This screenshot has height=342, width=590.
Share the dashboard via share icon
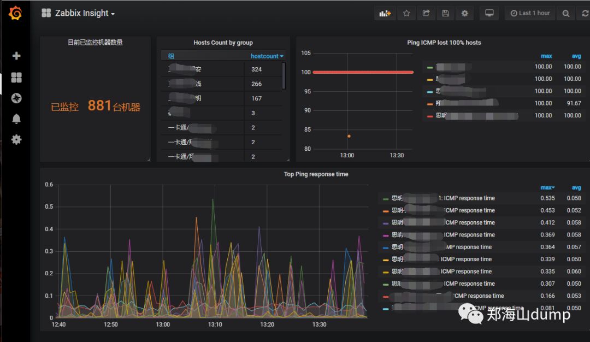(x=426, y=13)
